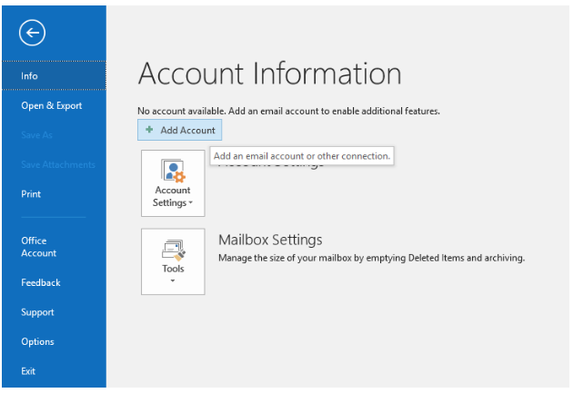The height and width of the screenshot is (393, 573).
Task: Select the Info menu item
Action: click(54, 76)
